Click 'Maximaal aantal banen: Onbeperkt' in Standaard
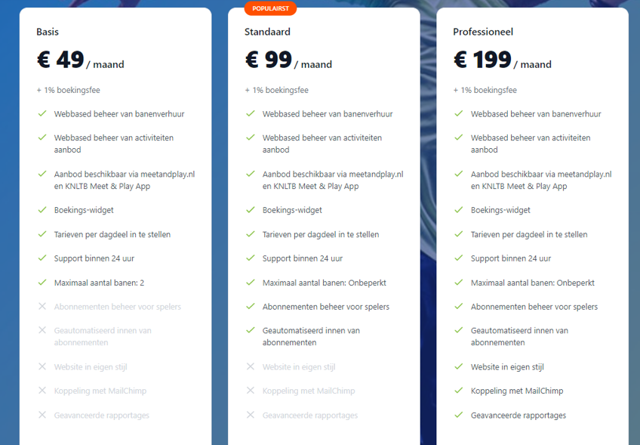Image resolution: width=640 pixels, height=445 pixels. (324, 283)
